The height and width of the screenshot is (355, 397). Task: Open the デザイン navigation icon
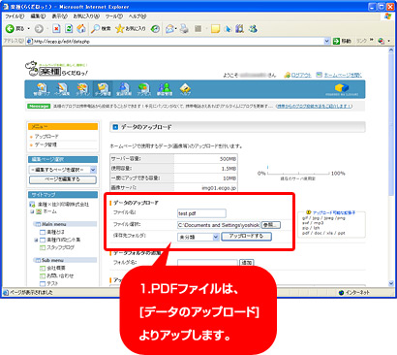(x=82, y=89)
